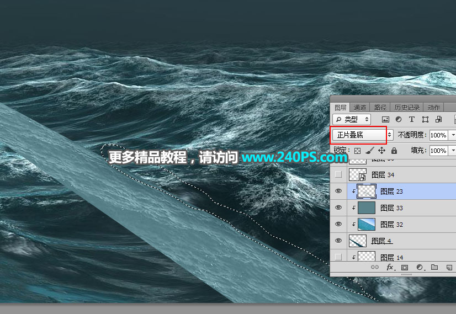Click layer name 图层 23
456x314 pixels.
point(392,191)
